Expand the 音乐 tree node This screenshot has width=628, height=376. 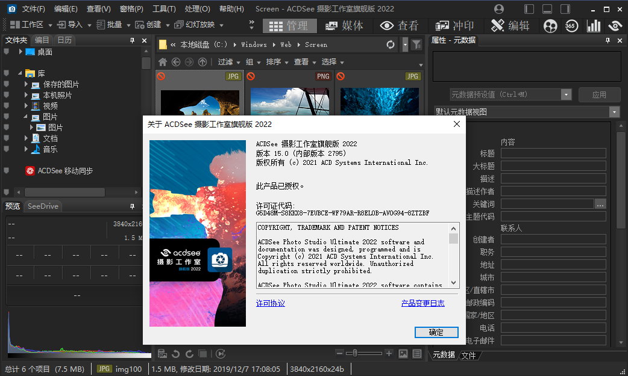coord(26,149)
